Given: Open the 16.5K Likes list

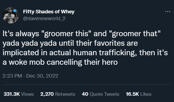Looking at the screenshot, I should coord(139,94).
